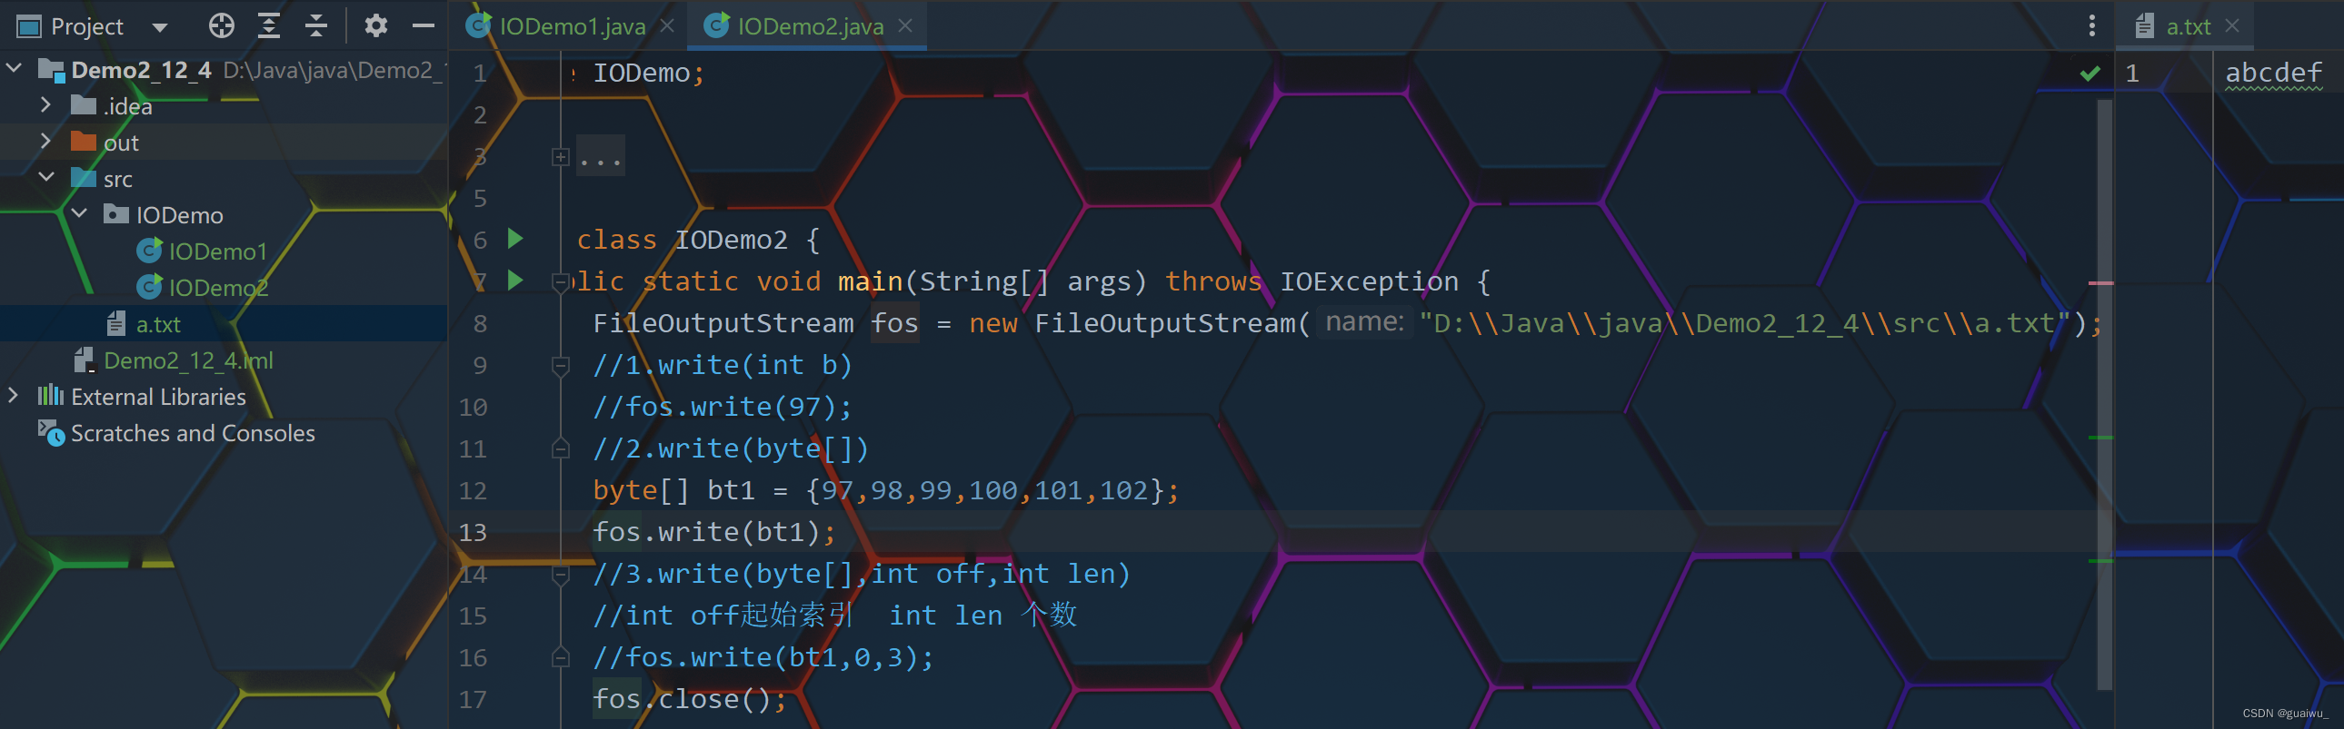2344x729 pixels.
Task: Click the a.txt tab file icon
Action: (2145, 25)
